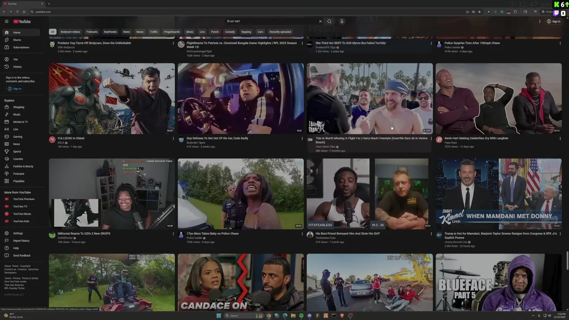Open the header three-dot settings menu
569x320 pixels.
[540, 21]
